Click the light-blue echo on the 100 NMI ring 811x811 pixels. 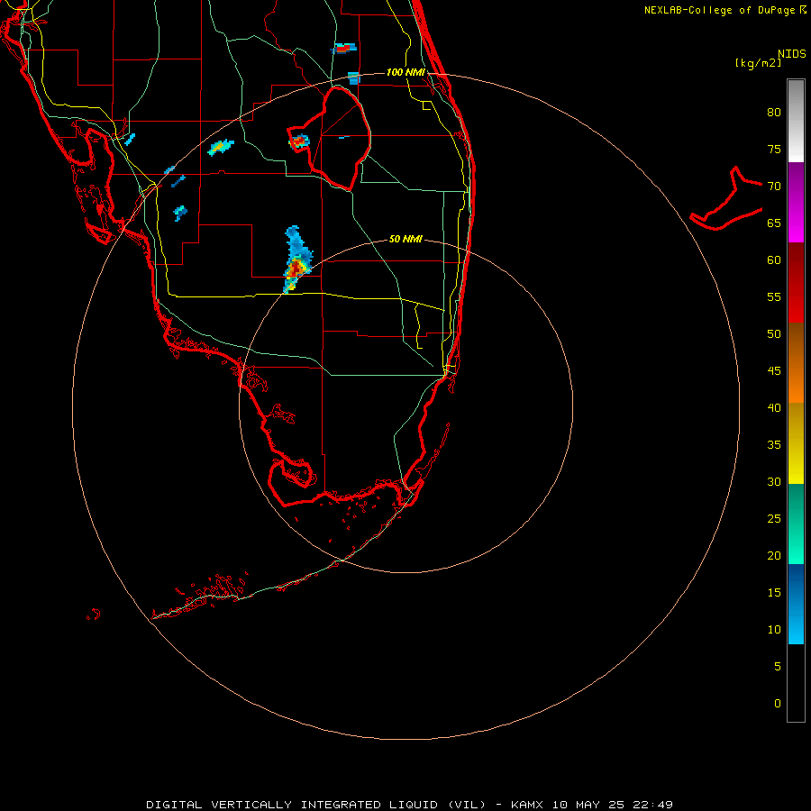(354, 78)
